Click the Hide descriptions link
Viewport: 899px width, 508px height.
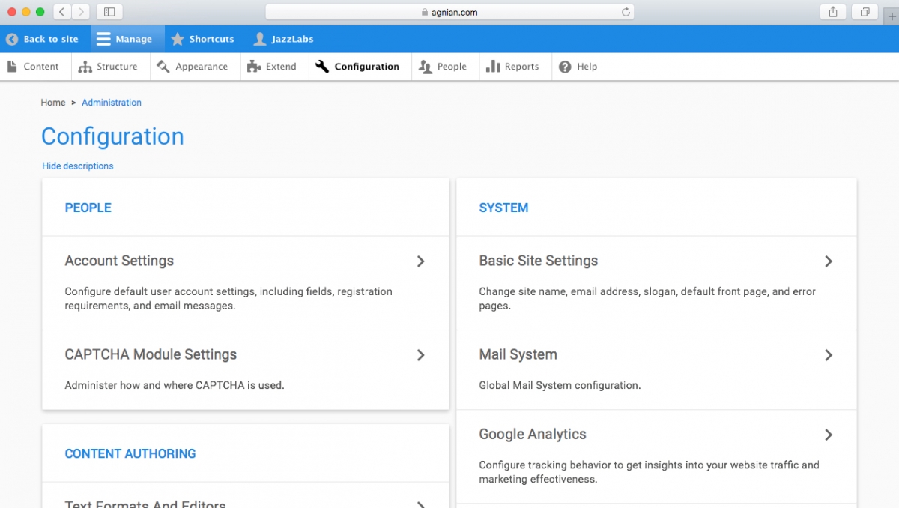click(x=78, y=166)
